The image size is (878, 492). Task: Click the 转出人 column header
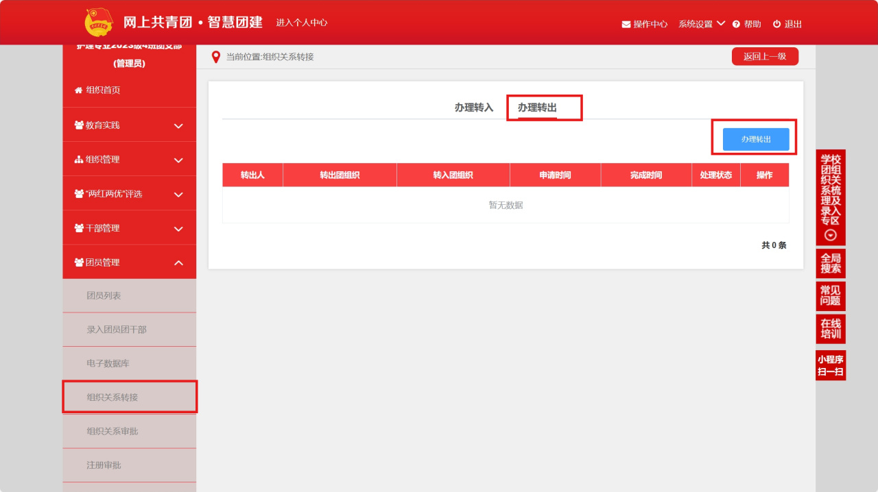click(x=252, y=175)
